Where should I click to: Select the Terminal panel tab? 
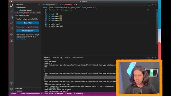coord(47,58)
